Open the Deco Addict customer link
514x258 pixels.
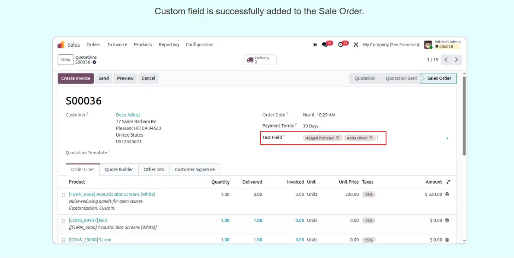[128, 115]
